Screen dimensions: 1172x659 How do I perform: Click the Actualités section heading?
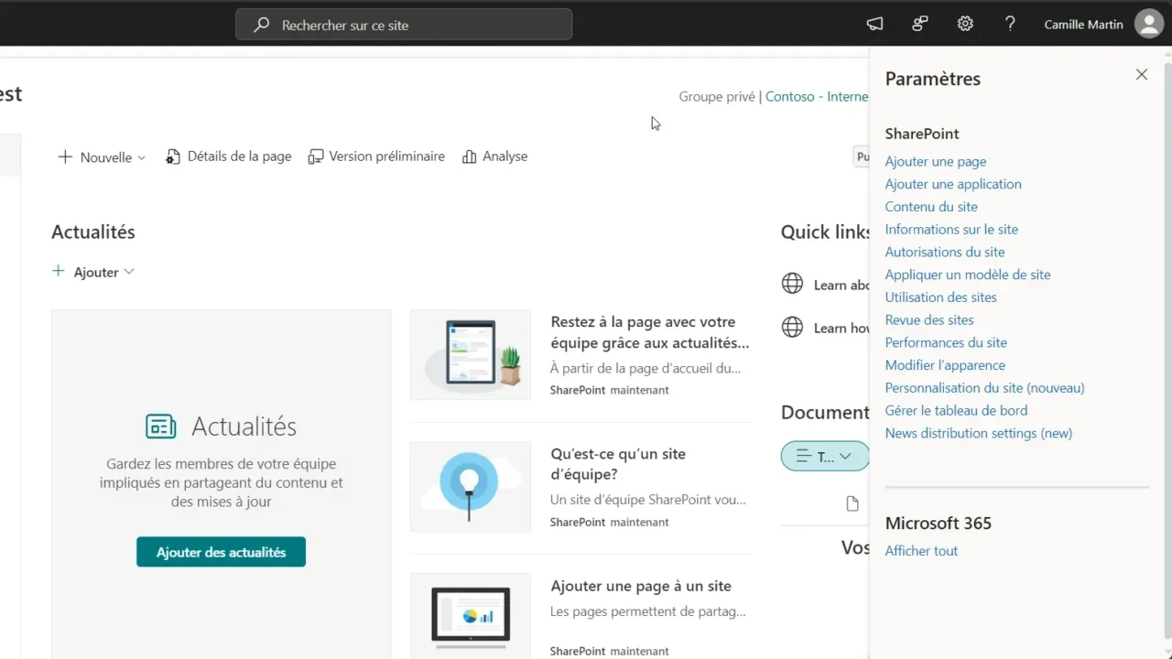tap(93, 232)
